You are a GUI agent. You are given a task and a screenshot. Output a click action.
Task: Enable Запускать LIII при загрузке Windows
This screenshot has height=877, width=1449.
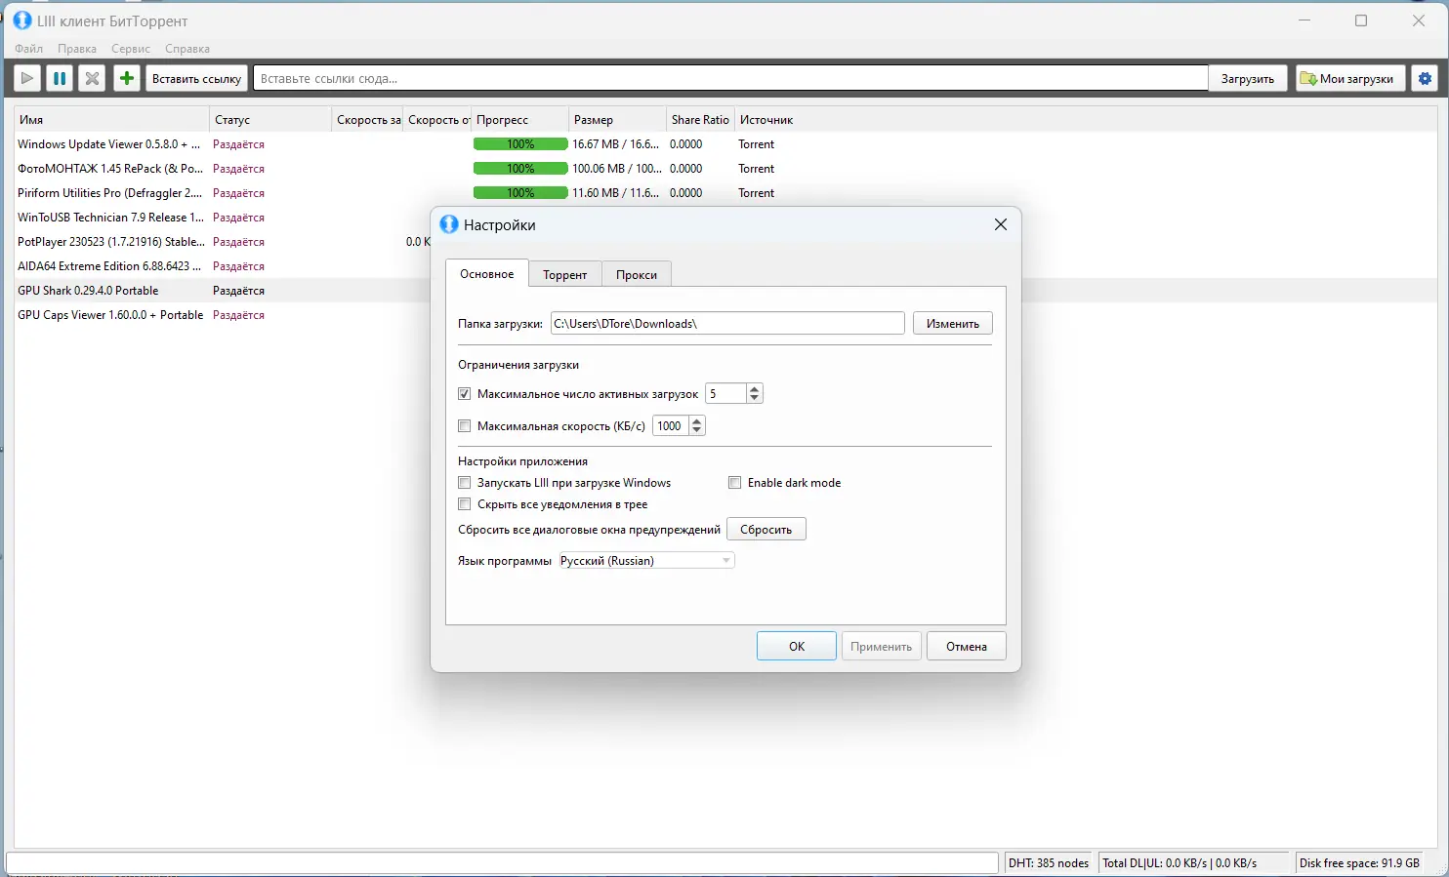[465, 483]
